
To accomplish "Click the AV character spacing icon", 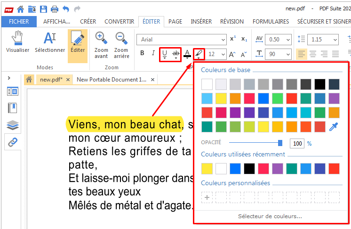I will click(259, 40).
